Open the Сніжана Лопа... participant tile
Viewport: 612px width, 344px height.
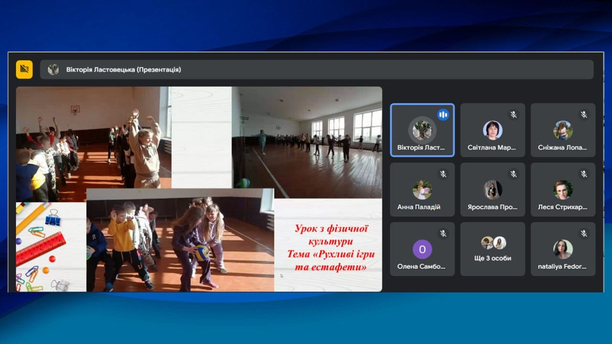click(563, 130)
